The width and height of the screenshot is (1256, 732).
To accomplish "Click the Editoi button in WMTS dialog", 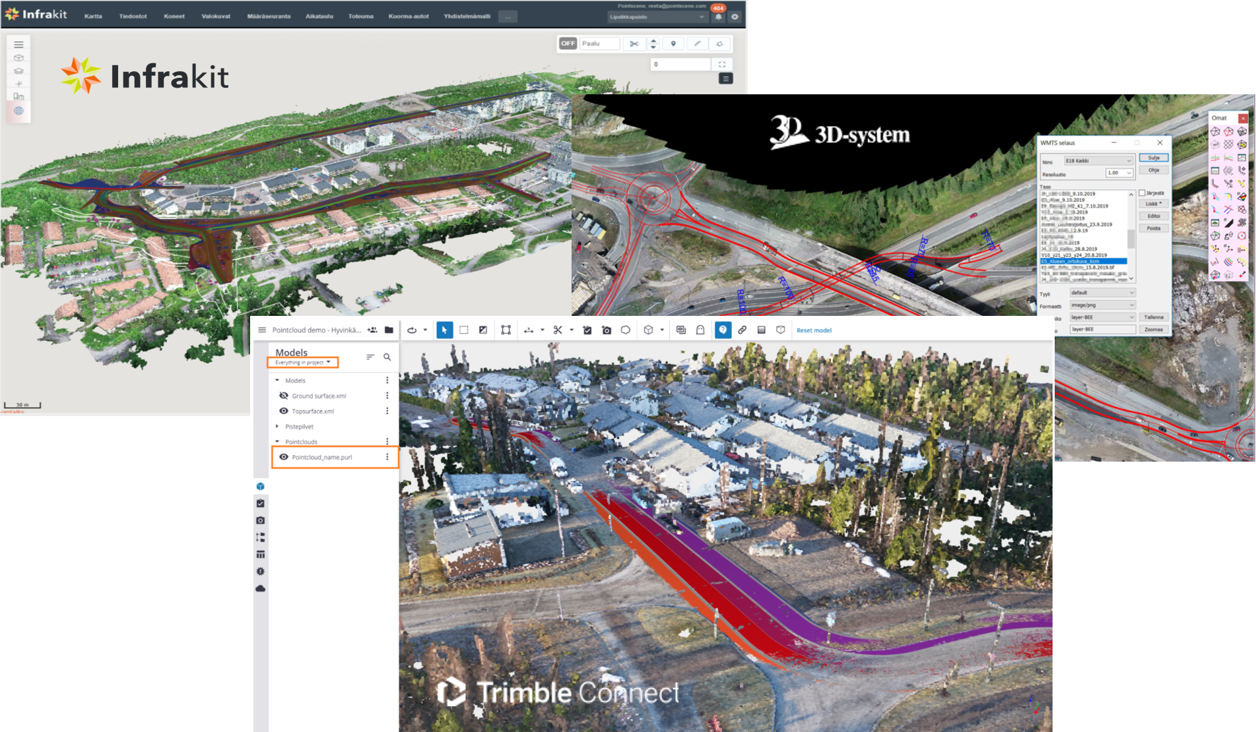I will pos(1154,216).
